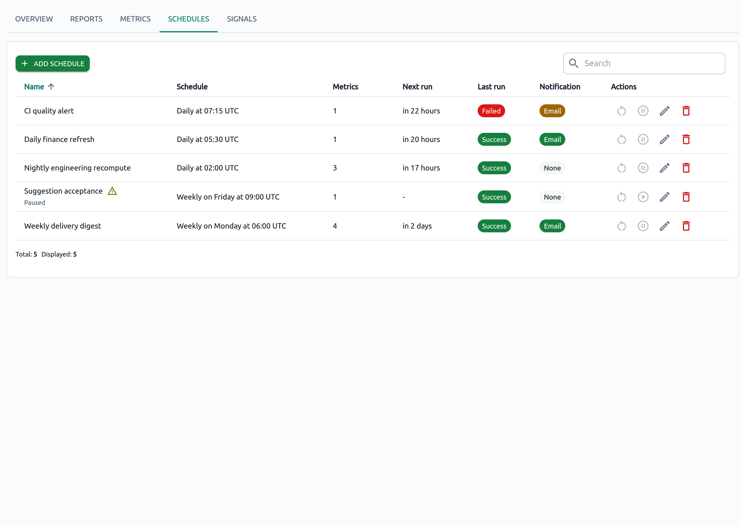
Task: Delete Daily finance refresh schedule
Action: [x=686, y=140]
